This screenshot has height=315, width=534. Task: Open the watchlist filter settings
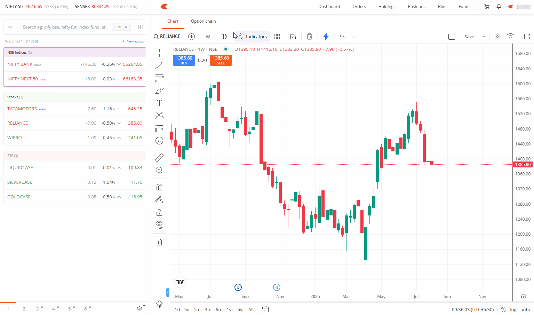coord(141,27)
